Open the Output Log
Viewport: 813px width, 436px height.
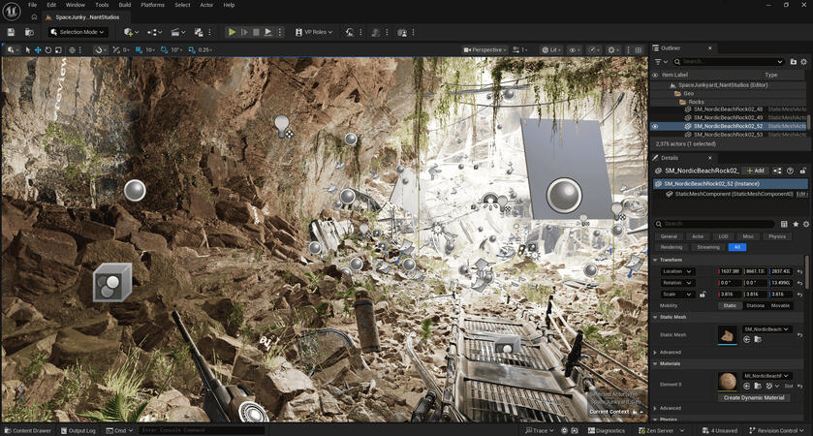point(78,431)
